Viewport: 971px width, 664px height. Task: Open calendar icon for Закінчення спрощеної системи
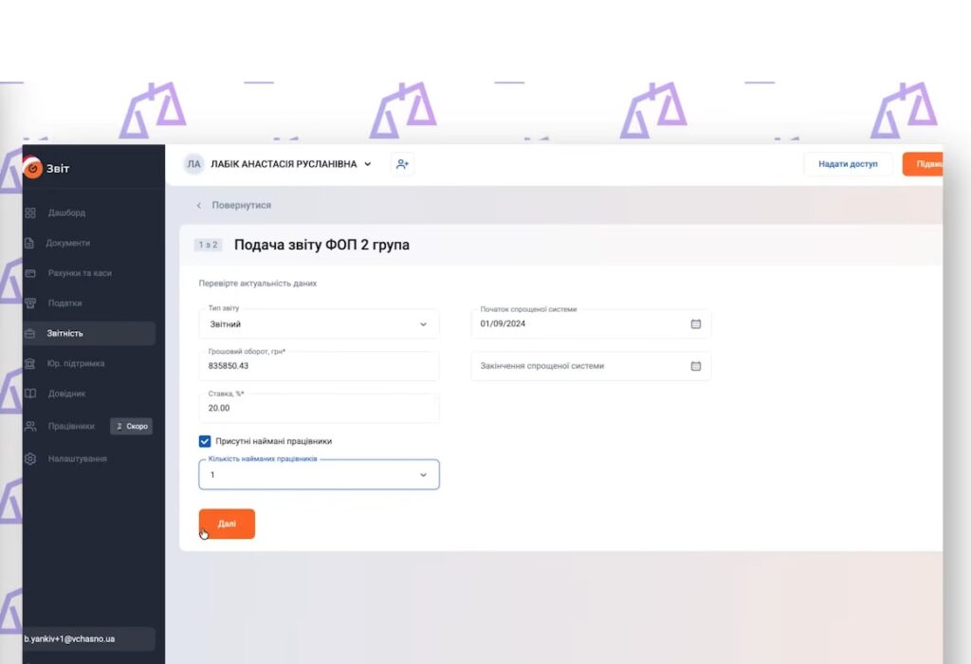[x=695, y=366]
